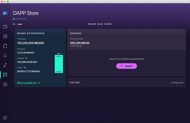The height and width of the screenshot is (123, 190).
Task: Click the green online status lock icon
Action: pos(14,19)
